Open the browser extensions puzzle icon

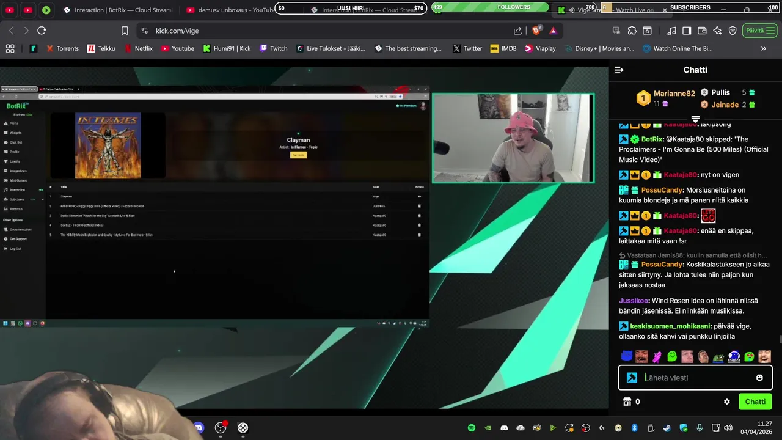(632, 31)
